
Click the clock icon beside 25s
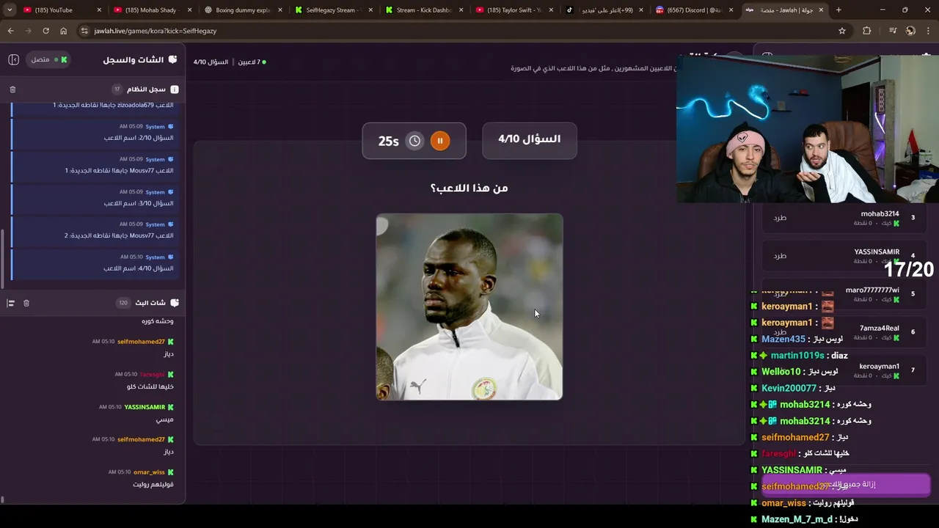point(414,141)
